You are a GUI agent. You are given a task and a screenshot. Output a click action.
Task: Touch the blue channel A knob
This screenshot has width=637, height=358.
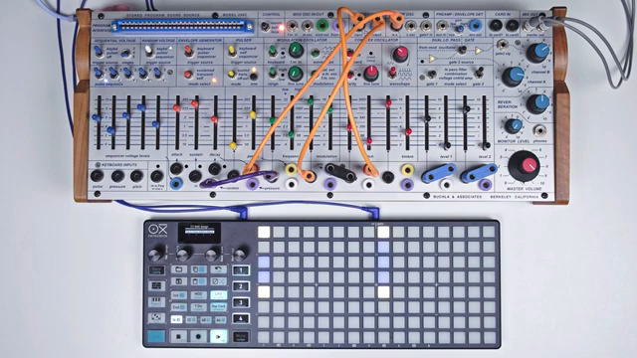pos(514,77)
